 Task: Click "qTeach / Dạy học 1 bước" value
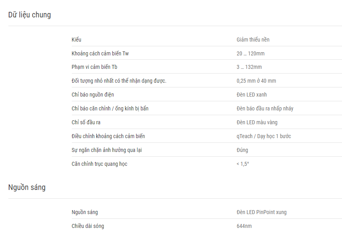tap(264, 137)
